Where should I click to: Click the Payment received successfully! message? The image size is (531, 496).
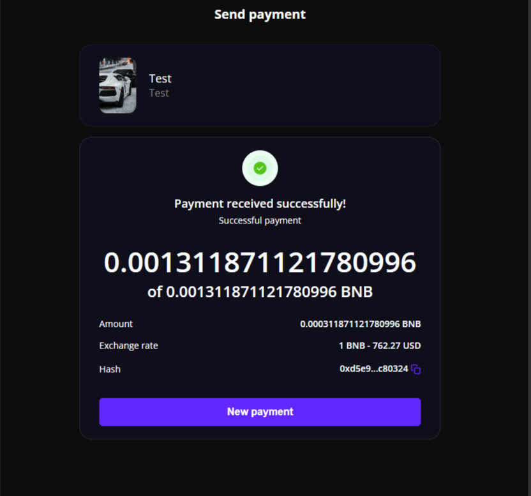tap(260, 204)
